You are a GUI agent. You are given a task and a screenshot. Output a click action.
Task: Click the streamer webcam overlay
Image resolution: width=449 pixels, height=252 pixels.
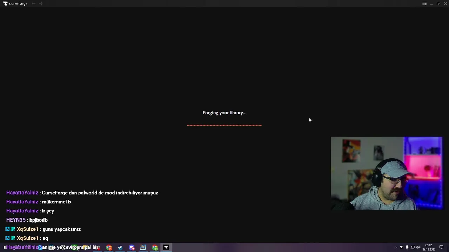[386, 173]
